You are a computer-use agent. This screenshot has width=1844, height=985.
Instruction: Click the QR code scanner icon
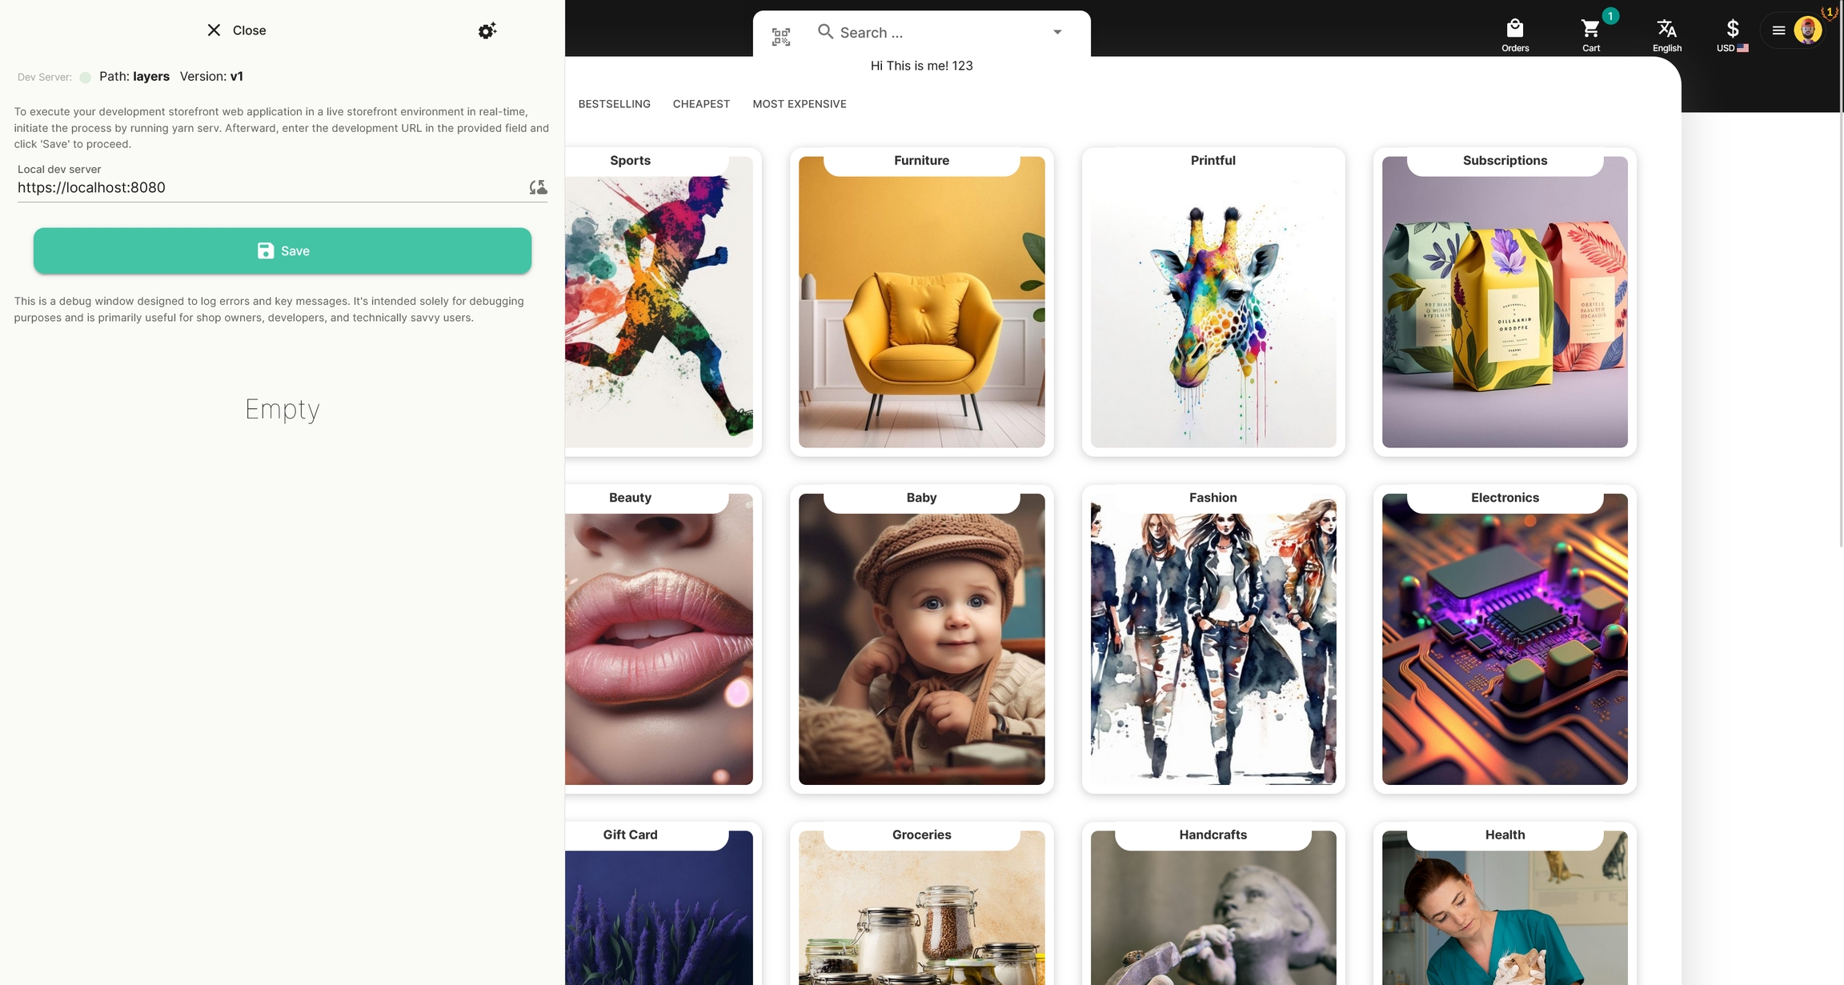point(780,37)
